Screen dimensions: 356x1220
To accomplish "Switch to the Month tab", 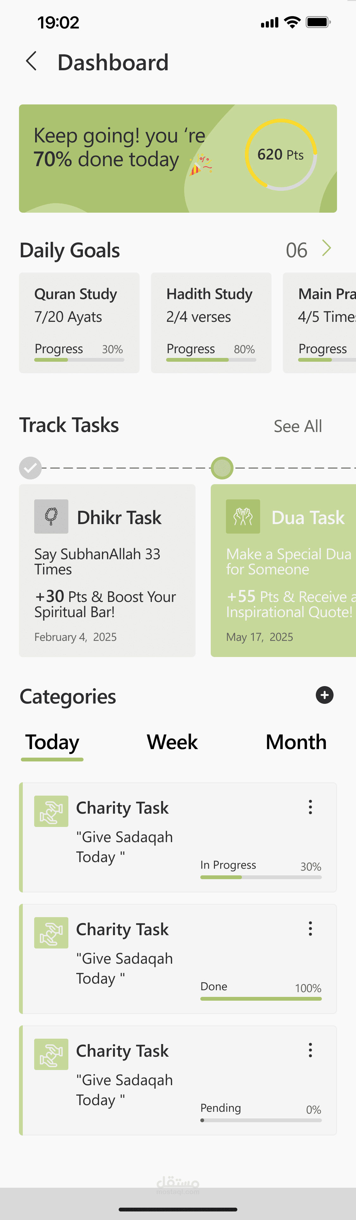I will [296, 742].
